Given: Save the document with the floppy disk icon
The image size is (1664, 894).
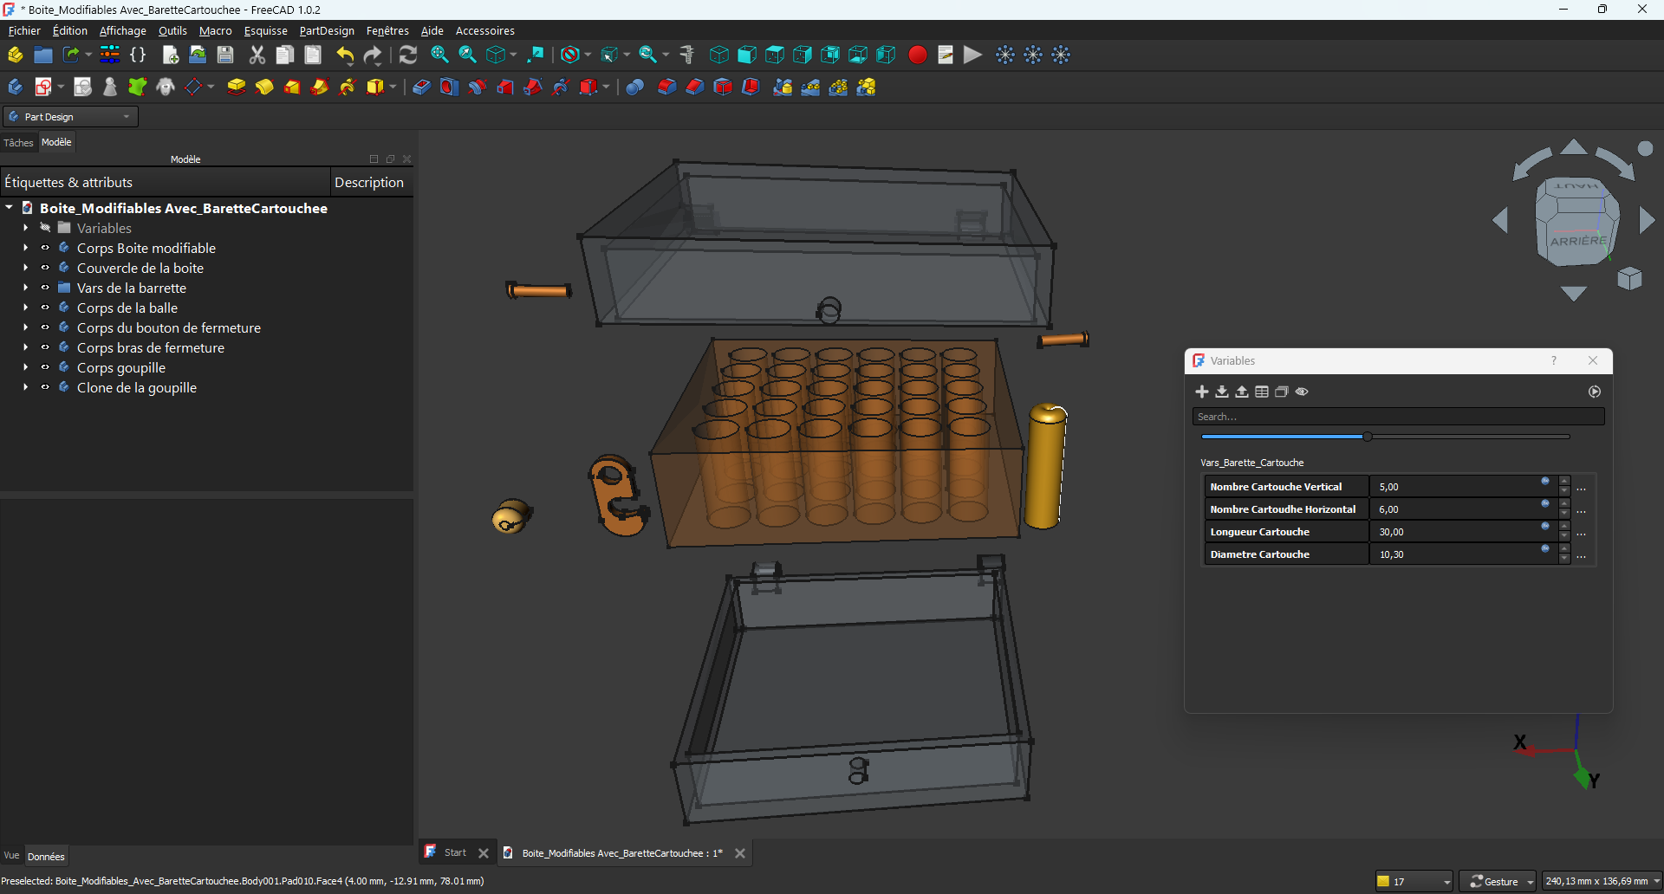Looking at the screenshot, I should (x=225, y=55).
